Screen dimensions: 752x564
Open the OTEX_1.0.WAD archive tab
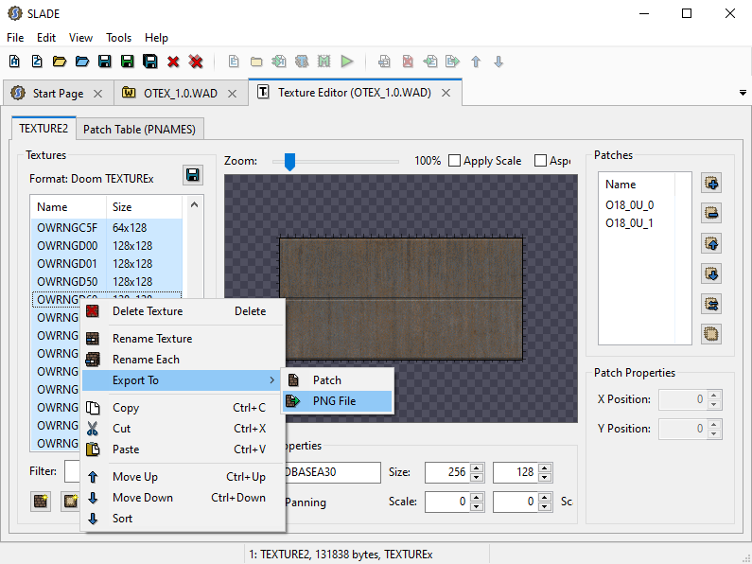click(x=178, y=94)
